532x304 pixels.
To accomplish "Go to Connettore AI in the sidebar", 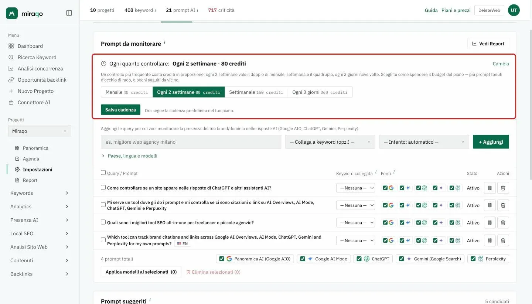I will 34,102.
